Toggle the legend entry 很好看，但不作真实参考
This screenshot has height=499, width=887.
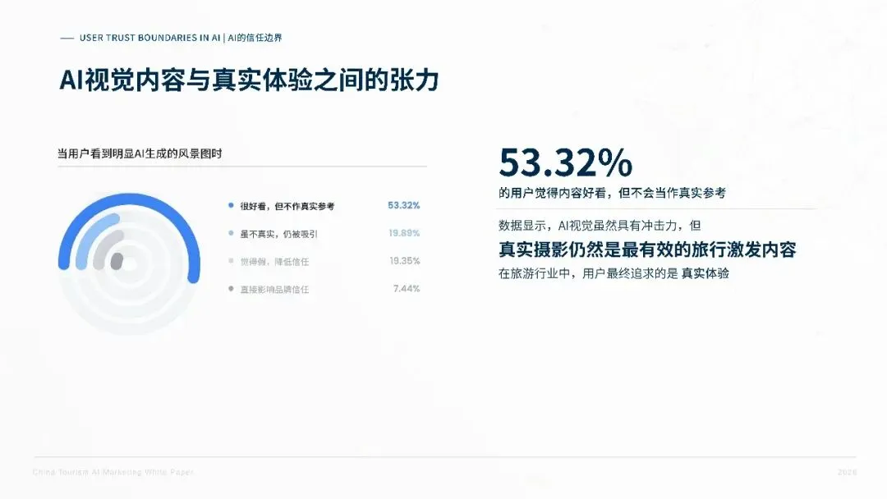(x=287, y=205)
